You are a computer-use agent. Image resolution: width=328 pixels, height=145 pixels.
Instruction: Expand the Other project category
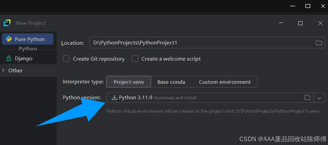tap(3, 70)
